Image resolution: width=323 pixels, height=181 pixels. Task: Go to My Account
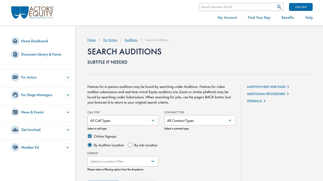tap(227, 17)
